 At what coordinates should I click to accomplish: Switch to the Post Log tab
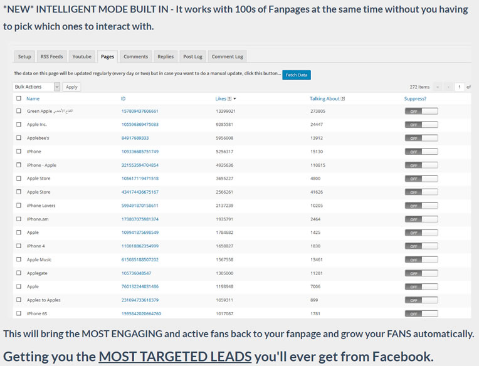click(x=192, y=57)
